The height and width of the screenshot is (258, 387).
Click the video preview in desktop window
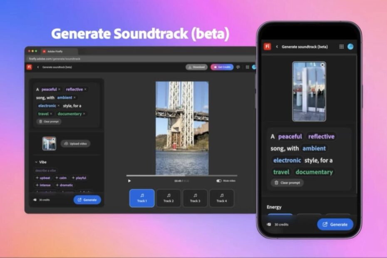(x=182, y=128)
